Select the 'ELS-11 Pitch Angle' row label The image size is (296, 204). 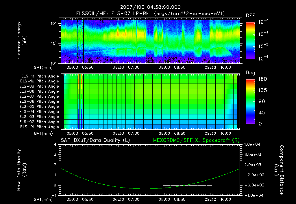pyautogui.click(x=40, y=76)
